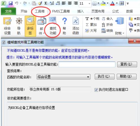Click the 折合 tool

tap(107, 25)
